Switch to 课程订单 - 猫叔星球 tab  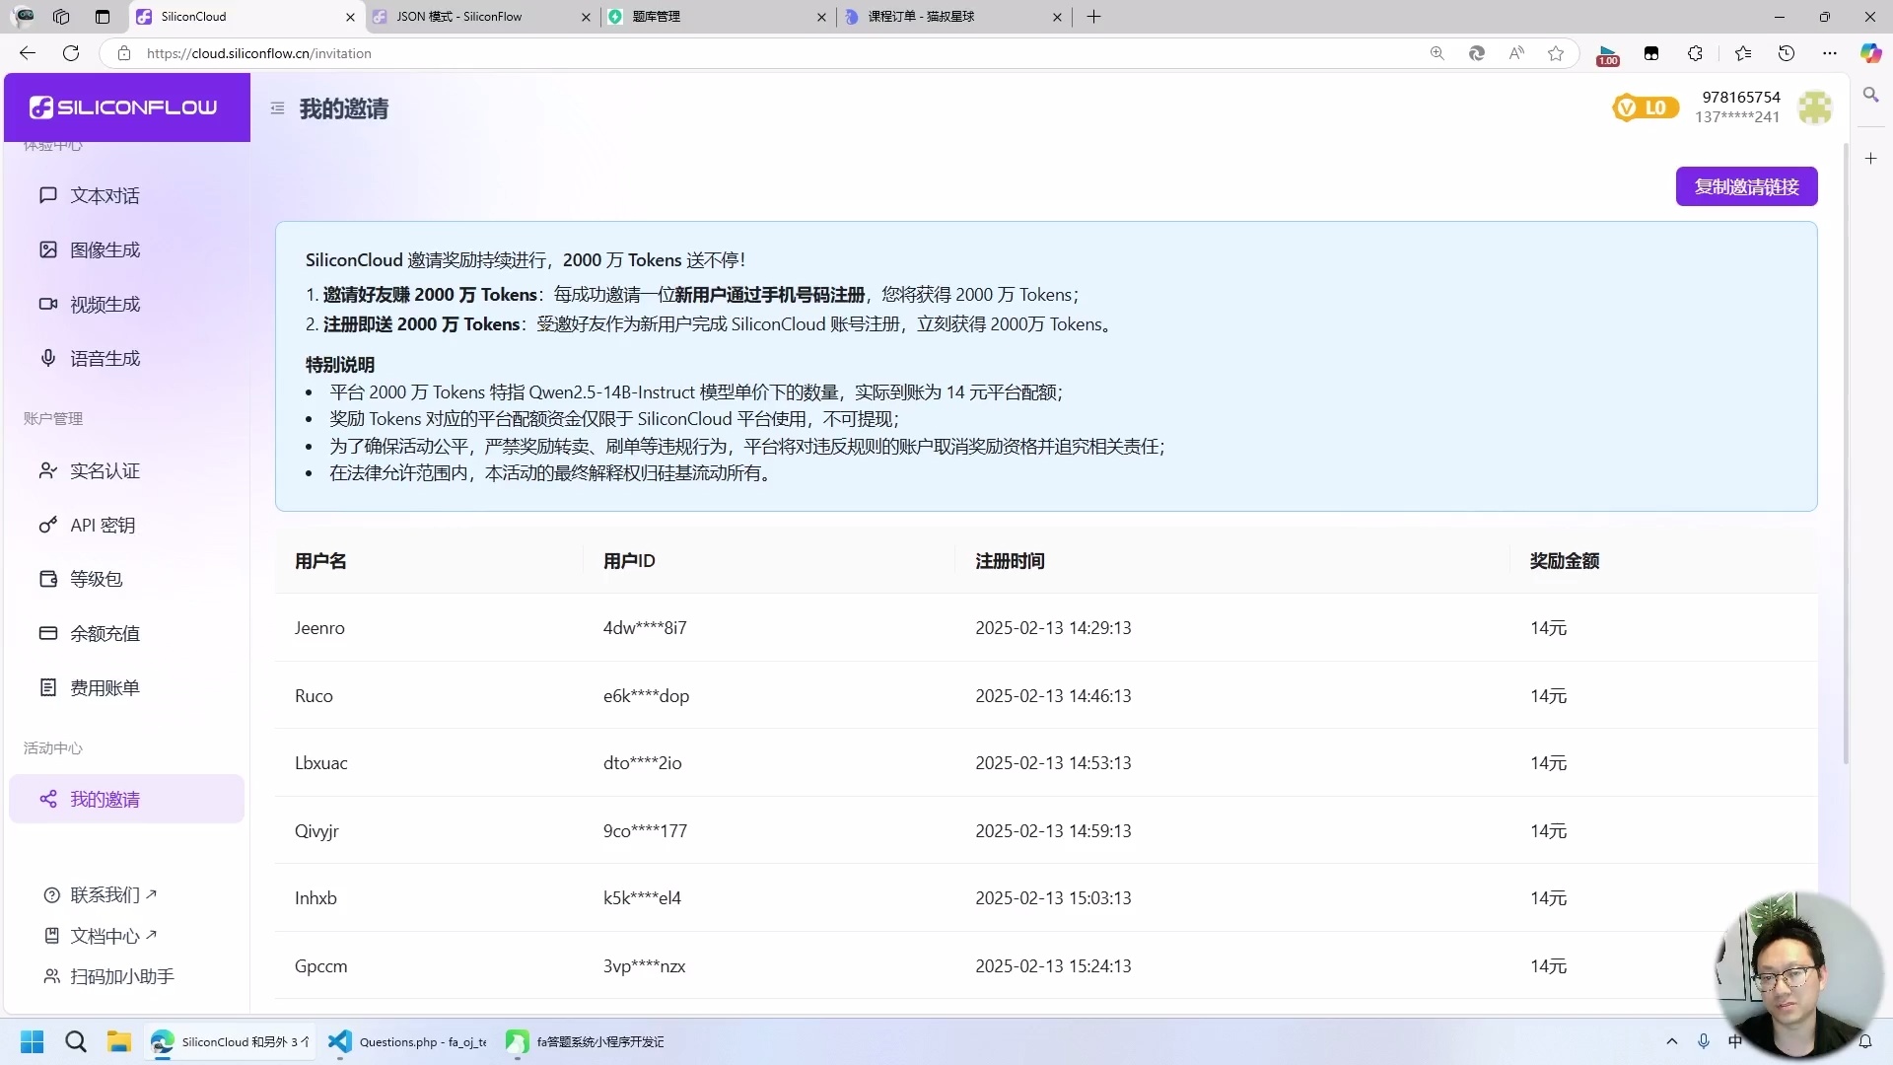pos(954,17)
